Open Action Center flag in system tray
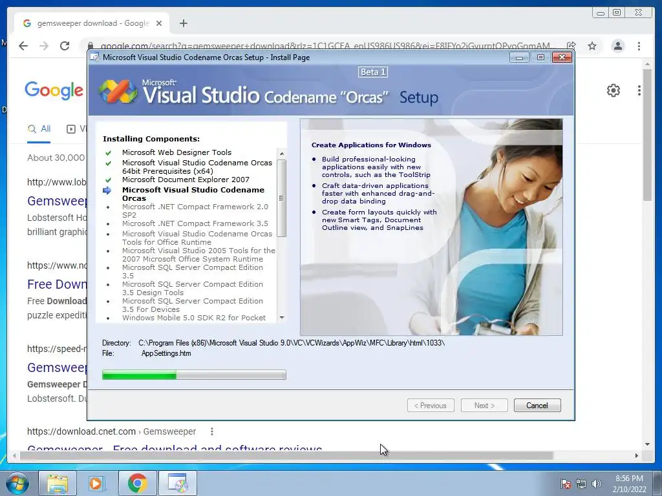The image size is (662, 496). pyautogui.click(x=565, y=484)
